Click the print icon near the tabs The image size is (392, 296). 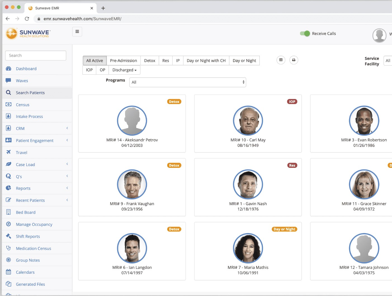(x=294, y=60)
